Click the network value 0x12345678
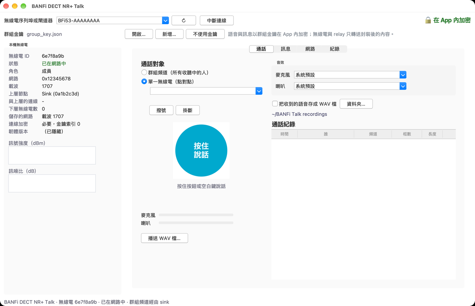Image resolution: width=475 pixels, height=306 pixels. (x=56, y=78)
